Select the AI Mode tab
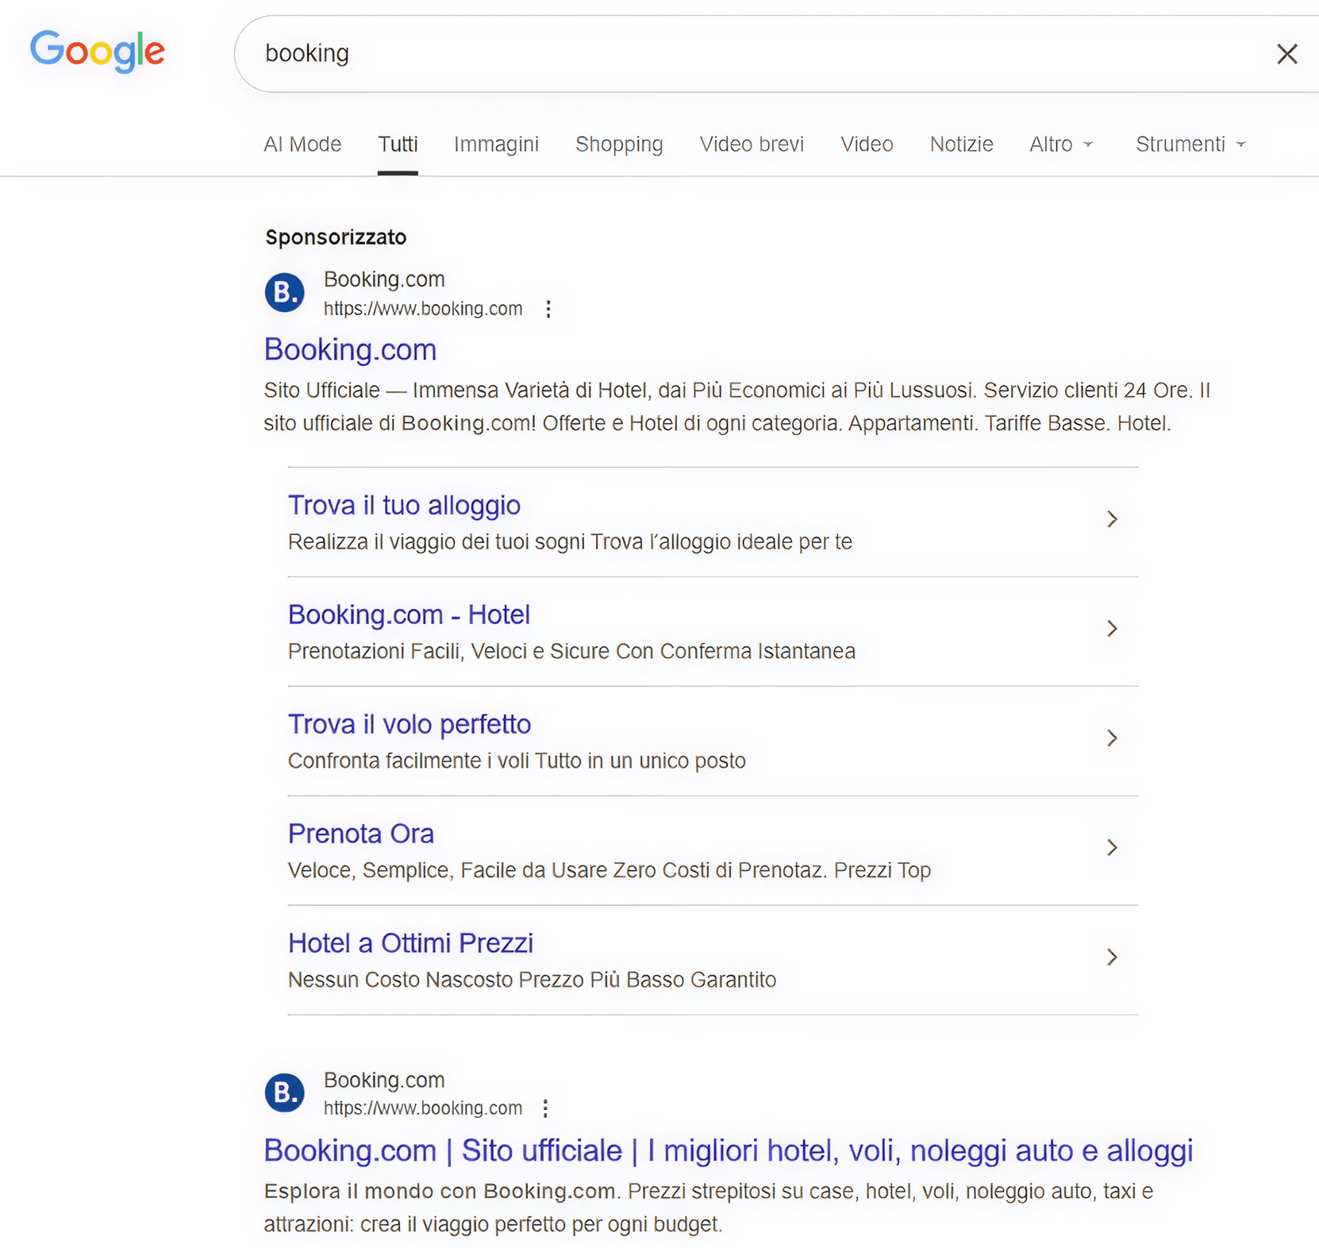This screenshot has width=1319, height=1248. coord(302,144)
